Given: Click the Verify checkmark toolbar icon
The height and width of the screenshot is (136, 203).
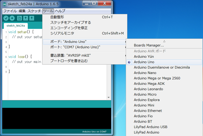Looking at the screenshot, I should 6,18.
